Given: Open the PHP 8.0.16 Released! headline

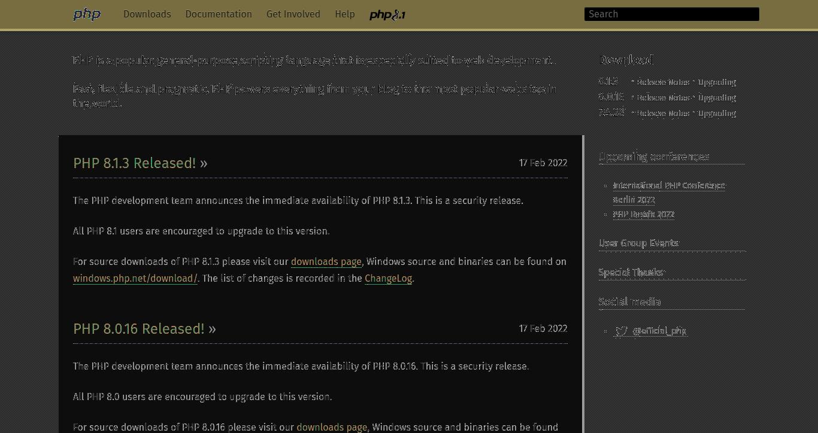Looking at the screenshot, I should click(x=144, y=329).
